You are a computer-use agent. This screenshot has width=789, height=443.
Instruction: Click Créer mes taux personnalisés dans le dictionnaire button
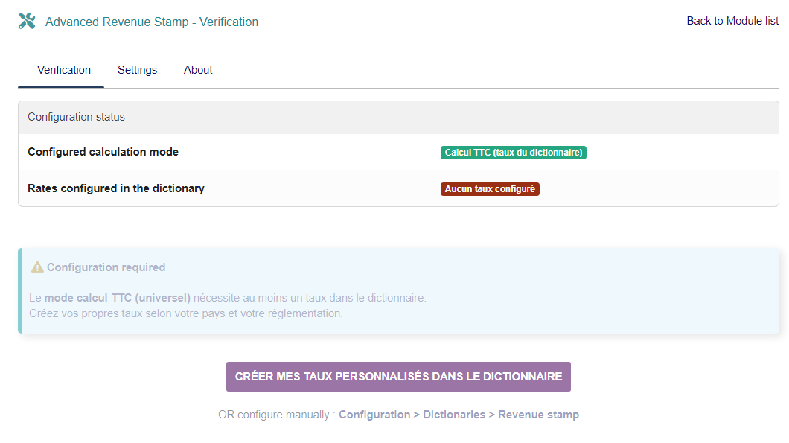(398, 377)
